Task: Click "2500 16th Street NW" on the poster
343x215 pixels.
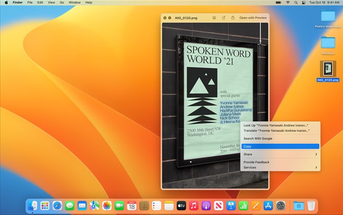Action: [204, 130]
